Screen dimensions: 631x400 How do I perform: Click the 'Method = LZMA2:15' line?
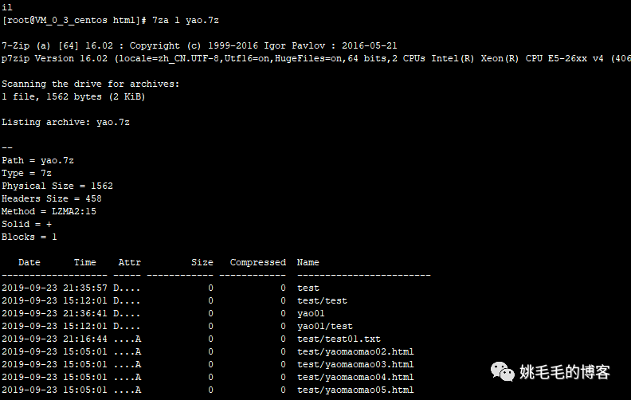pyautogui.click(x=49, y=211)
